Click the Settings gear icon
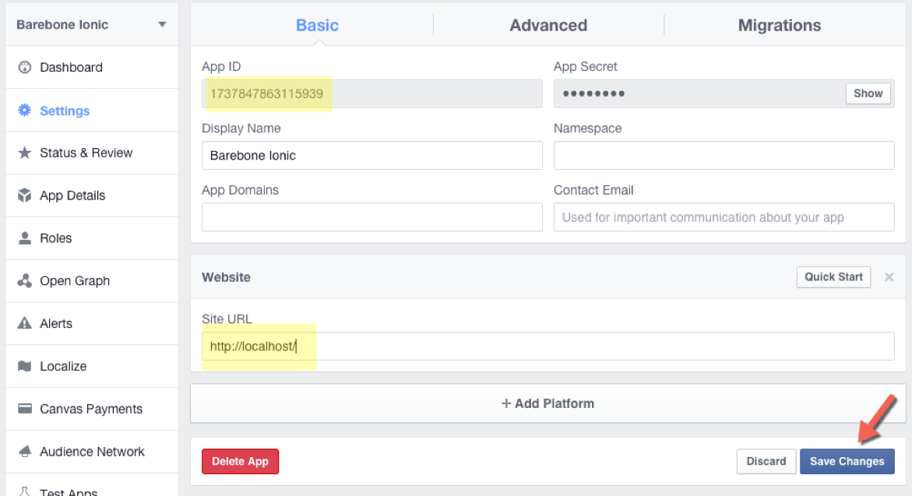This screenshot has height=496, width=912. pos(24,110)
